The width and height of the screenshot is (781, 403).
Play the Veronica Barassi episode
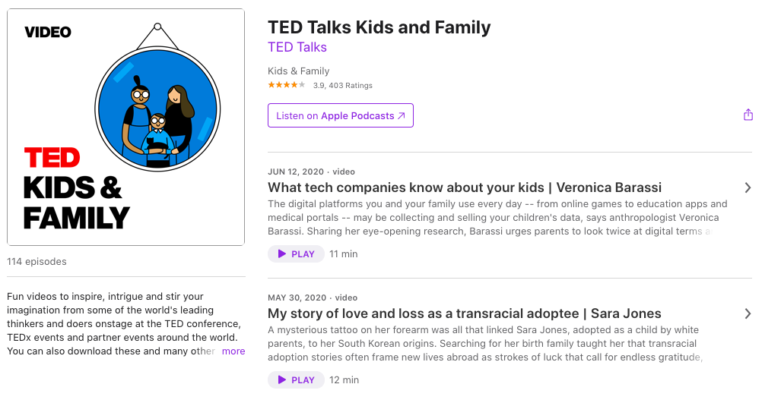(x=296, y=254)
